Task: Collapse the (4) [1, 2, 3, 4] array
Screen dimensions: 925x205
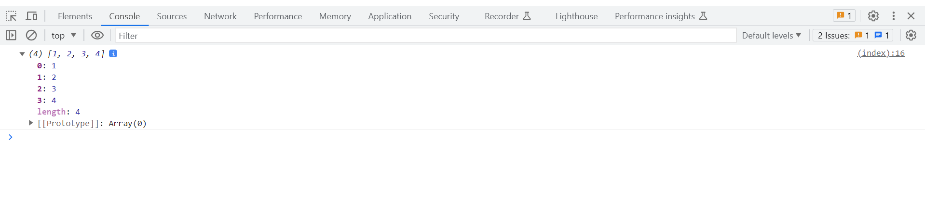Action: point(22,54)
